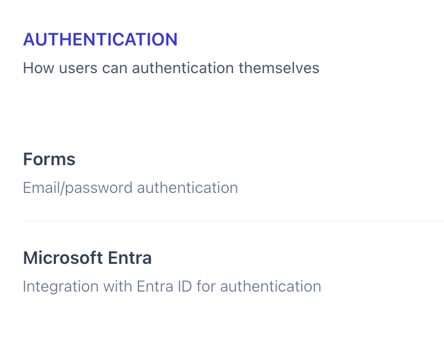Screen dimensions: 444x347
Task: Click the word "authentication" after "Email/password"
Action: 187,188
